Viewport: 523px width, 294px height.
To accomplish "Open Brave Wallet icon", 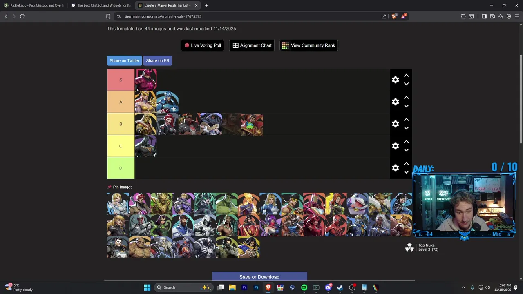I will tap(492, 16).
